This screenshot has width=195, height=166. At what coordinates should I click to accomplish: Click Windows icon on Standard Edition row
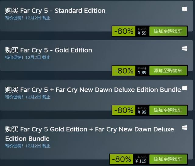(x=184, y=9)
